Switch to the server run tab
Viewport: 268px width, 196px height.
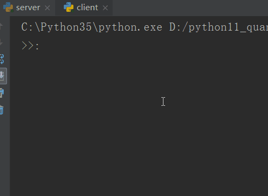[x=28, y=8]
